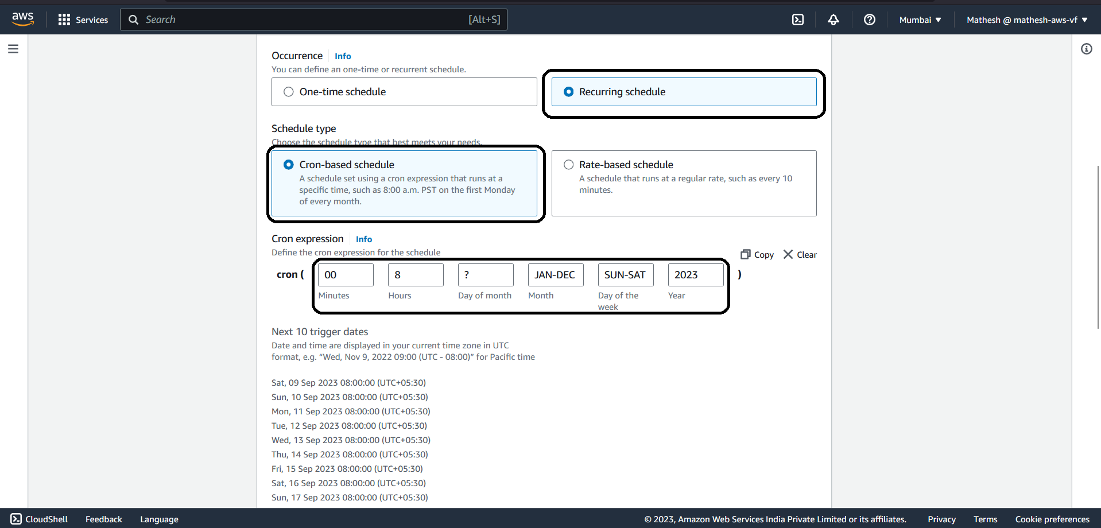The height and width of the screenshot is (528, 1101).
Task: Click the Feedback footer link
Action: pyautogui.click(x=104, y=519)
